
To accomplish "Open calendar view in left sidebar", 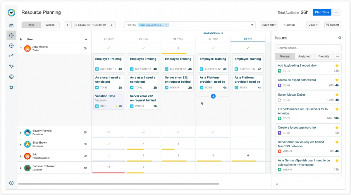I will tap(11, 25).
